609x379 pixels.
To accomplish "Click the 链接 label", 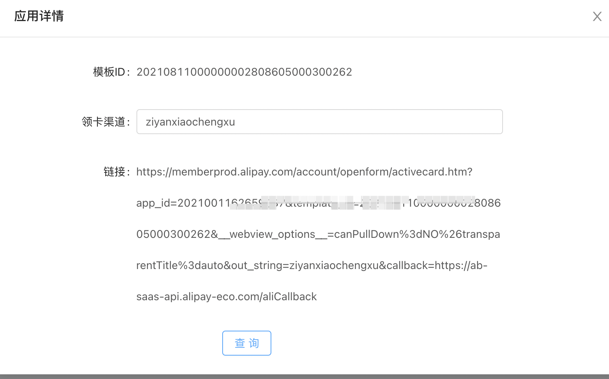I will (116, 172).
